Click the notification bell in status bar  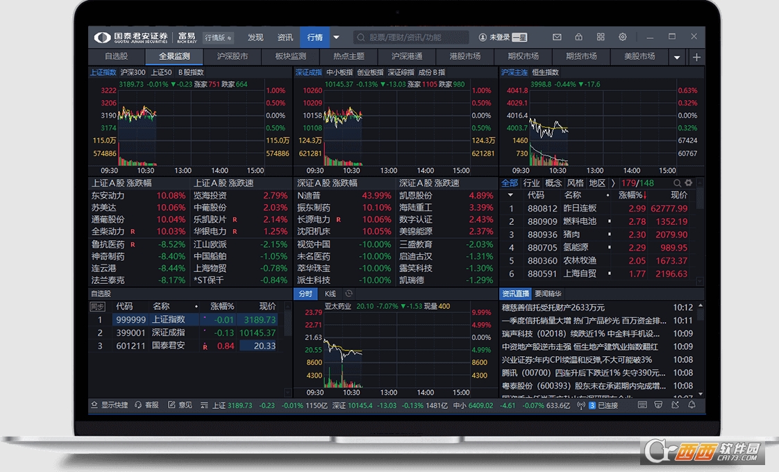692,405
